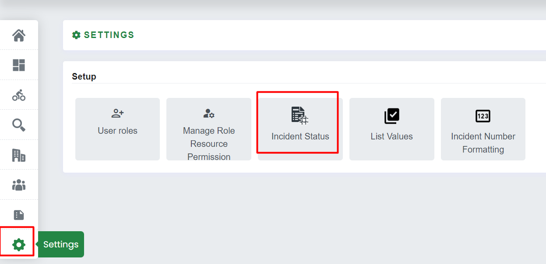Select the Organizations buildings icon
The width and height of the screenshot is (546, 264).
click(19, 154)
